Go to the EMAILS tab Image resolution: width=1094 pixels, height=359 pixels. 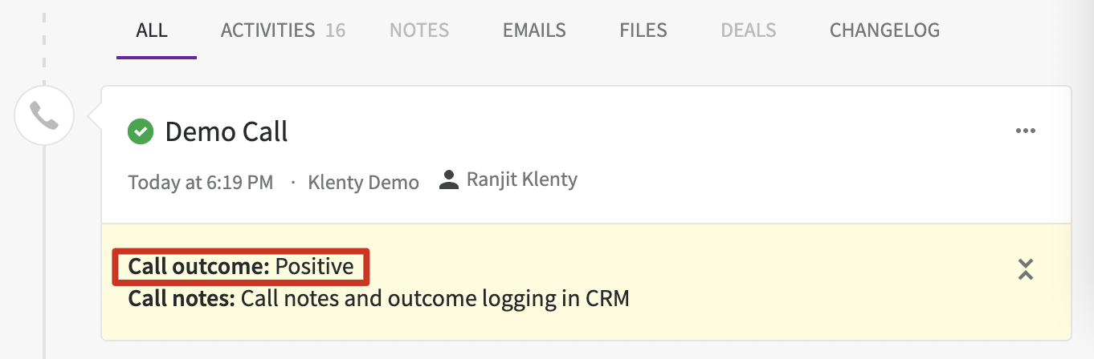534,30
